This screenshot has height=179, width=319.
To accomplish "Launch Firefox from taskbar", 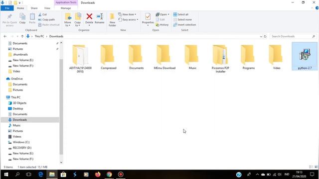I will coord(98,175).
